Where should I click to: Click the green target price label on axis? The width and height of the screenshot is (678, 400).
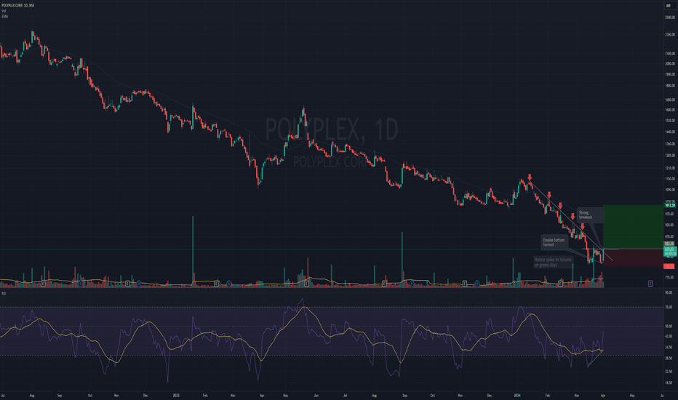670,205
